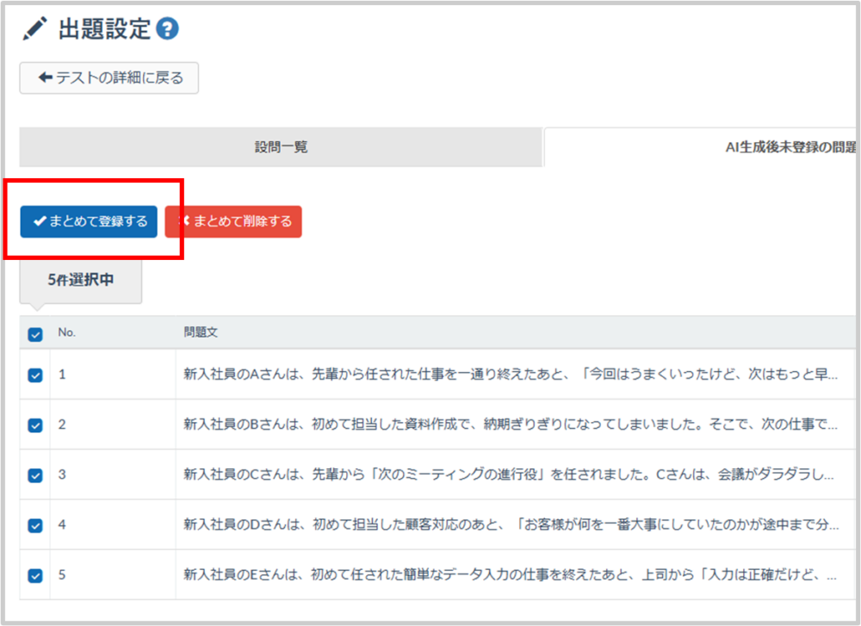Toggle the checkbox for question 4
Image resolution: width=861 pixels, height=626 pixels.
35,525
